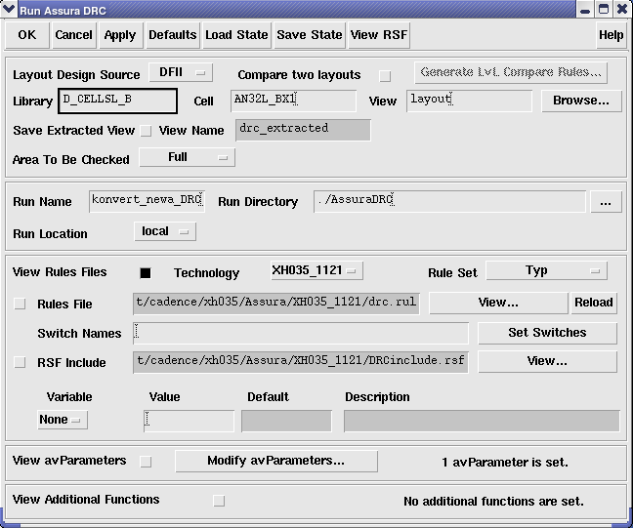Enable the RSF Include checkbox
Viewport: 633px width, 528px height.
click(20, 362)
